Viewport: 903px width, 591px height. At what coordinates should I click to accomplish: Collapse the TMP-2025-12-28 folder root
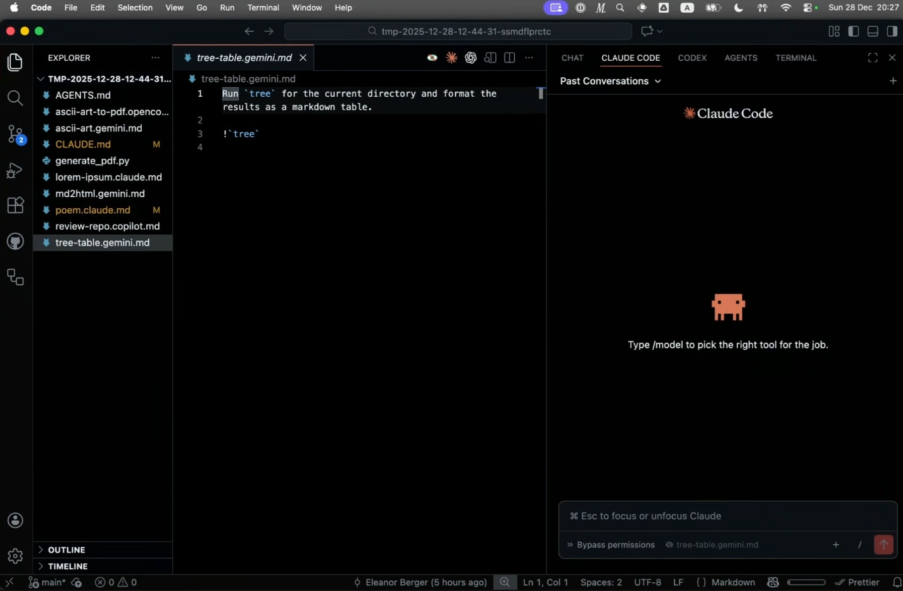point(103,79)
